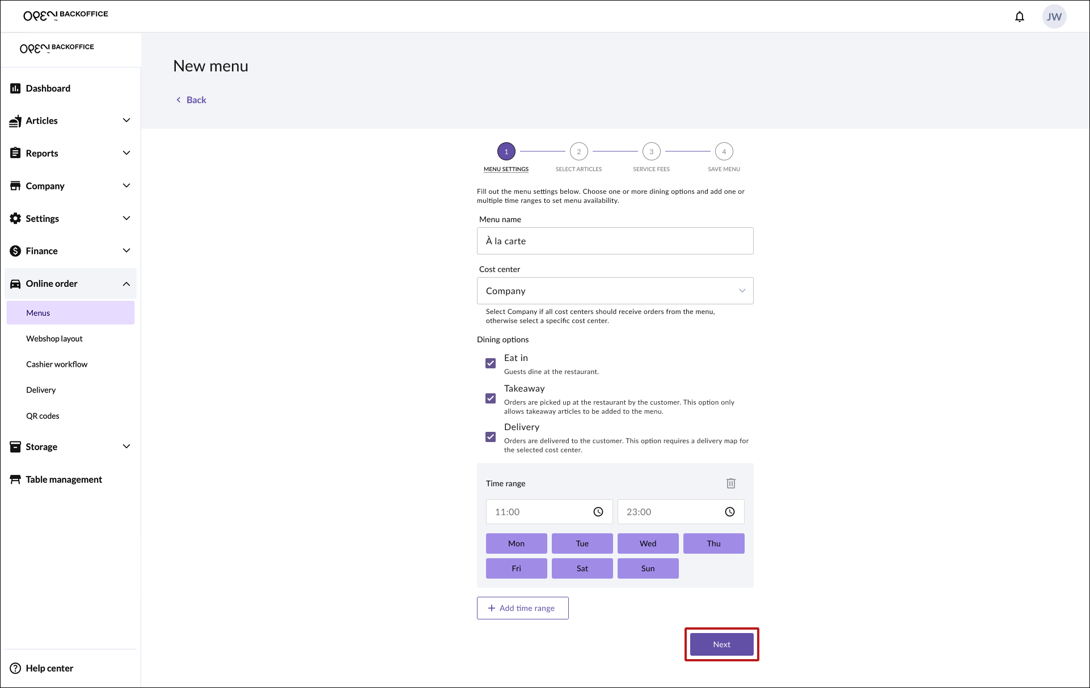
Task: Open the start time clock picker
Action: click(x=598, y=512)
